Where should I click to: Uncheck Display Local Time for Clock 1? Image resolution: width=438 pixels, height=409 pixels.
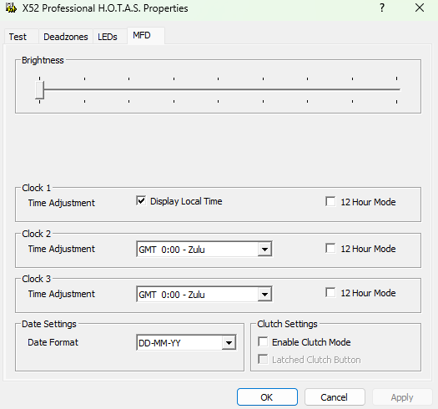141,200
